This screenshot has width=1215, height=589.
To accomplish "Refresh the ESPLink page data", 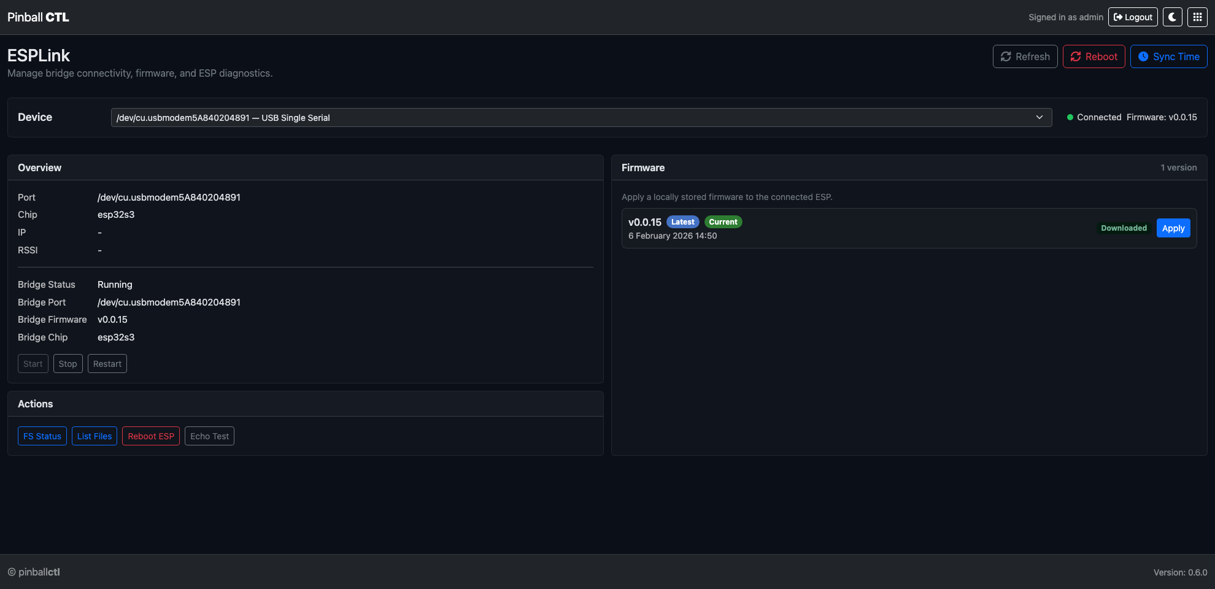I will [x=1025, y=56].
